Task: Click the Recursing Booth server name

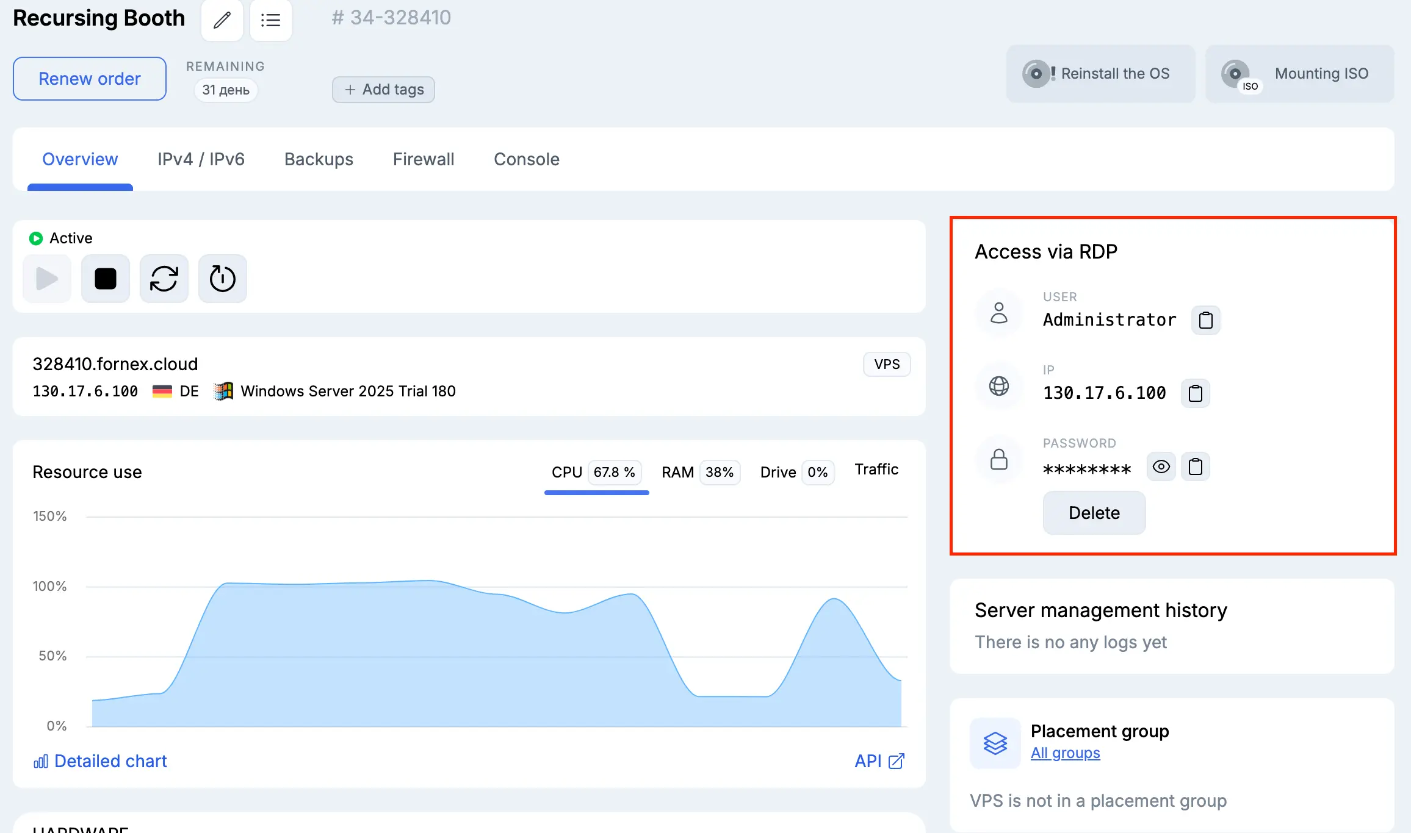Action: [x=99, y=18]
